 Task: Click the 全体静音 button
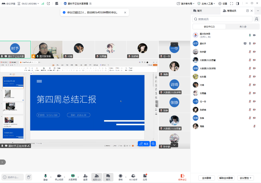coord(207,178)
